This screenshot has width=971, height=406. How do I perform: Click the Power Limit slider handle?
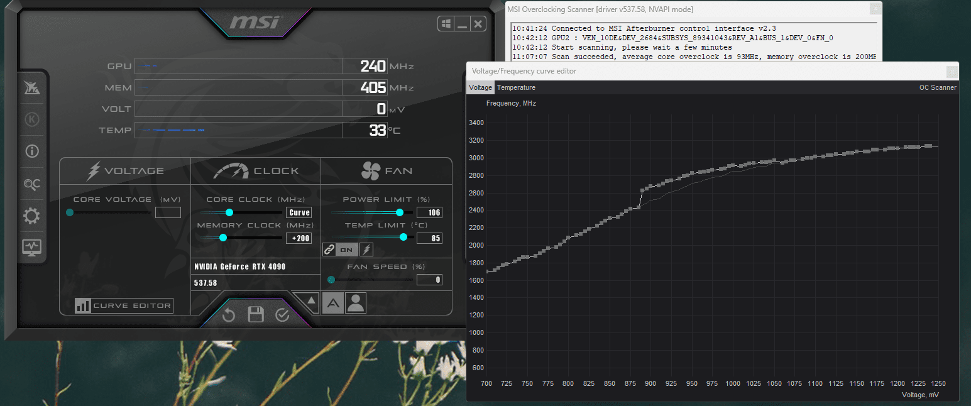(x=399, y=212)
